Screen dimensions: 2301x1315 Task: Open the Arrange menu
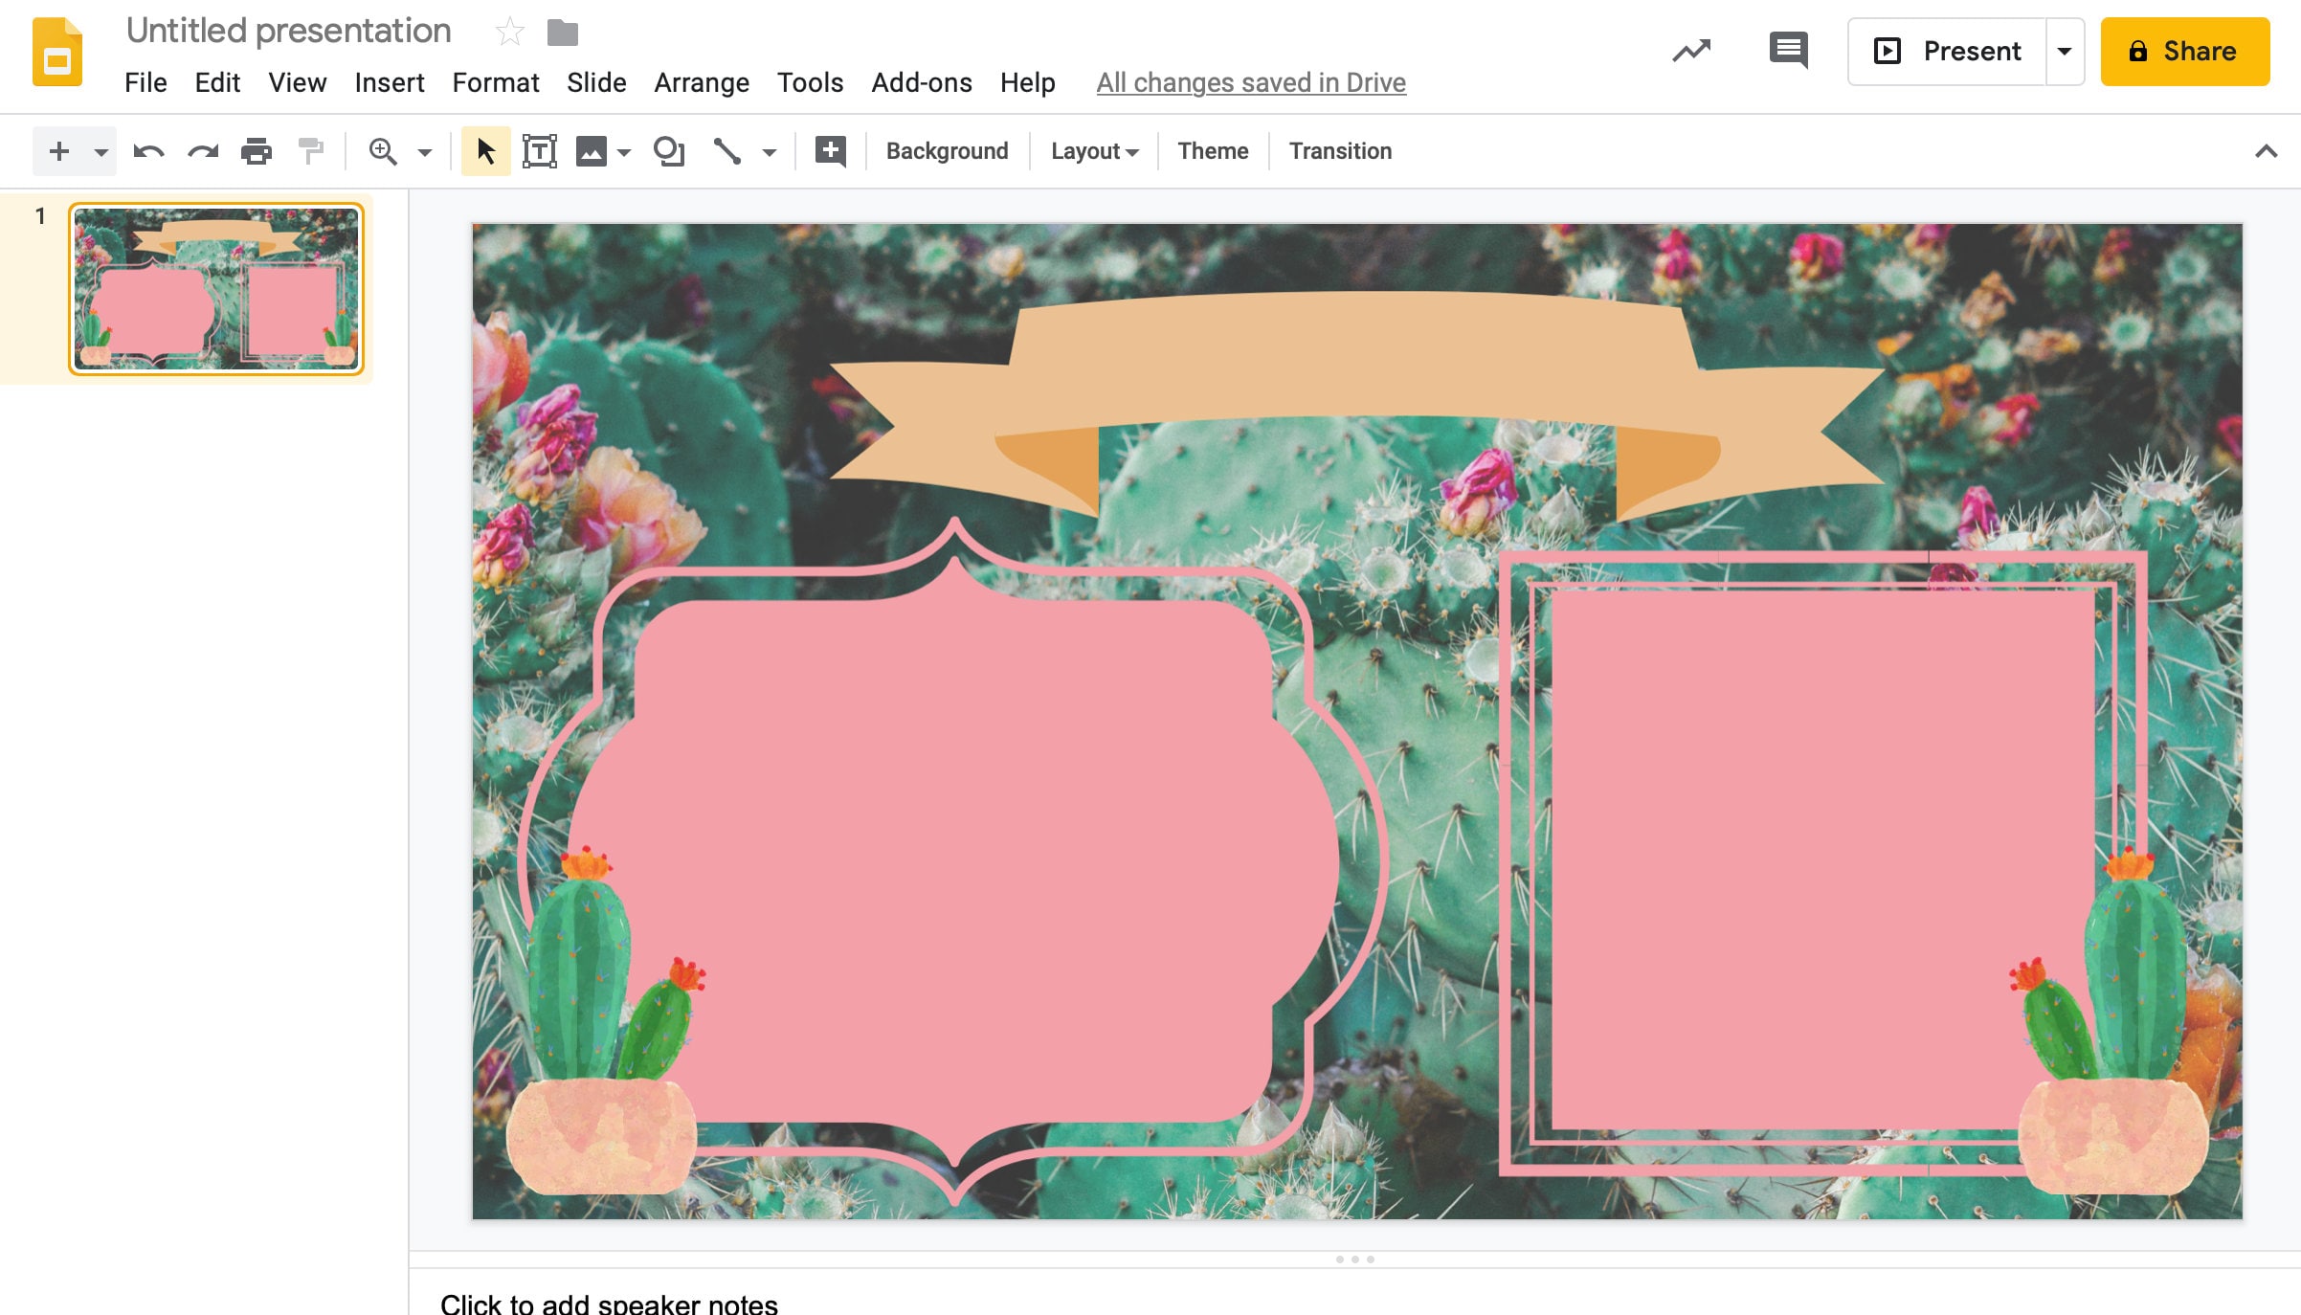pyautogui.click(x=702, y=83)
